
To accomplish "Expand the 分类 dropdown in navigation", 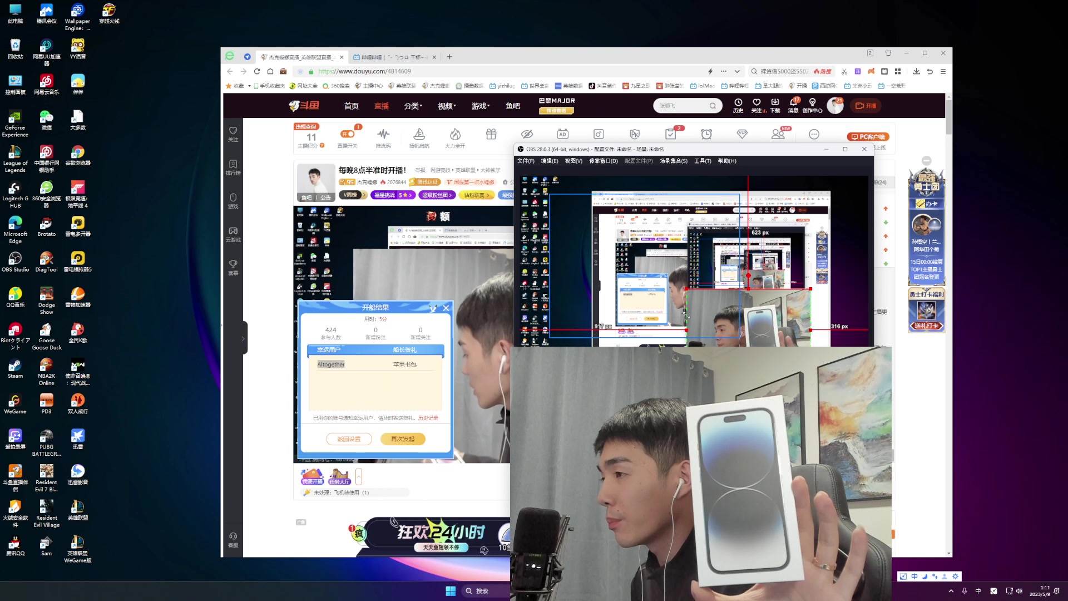I will coord(413,106).
